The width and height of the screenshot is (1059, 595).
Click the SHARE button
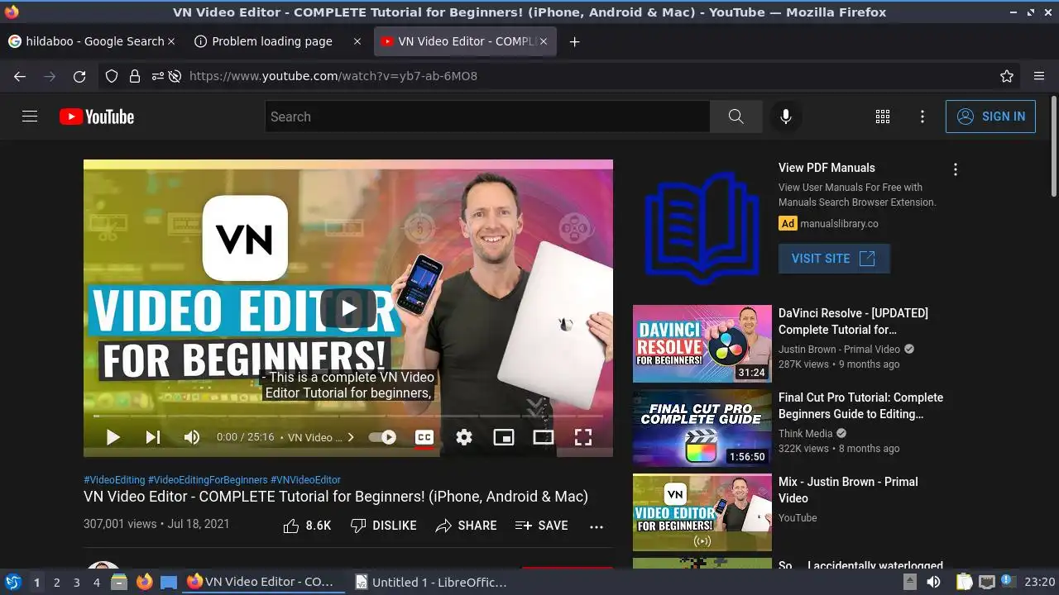coord(467,526)
